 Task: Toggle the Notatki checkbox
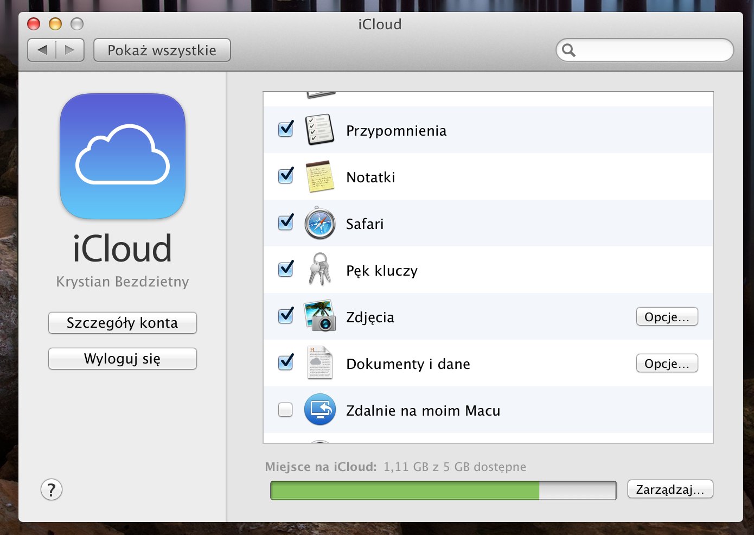(285, 176)
